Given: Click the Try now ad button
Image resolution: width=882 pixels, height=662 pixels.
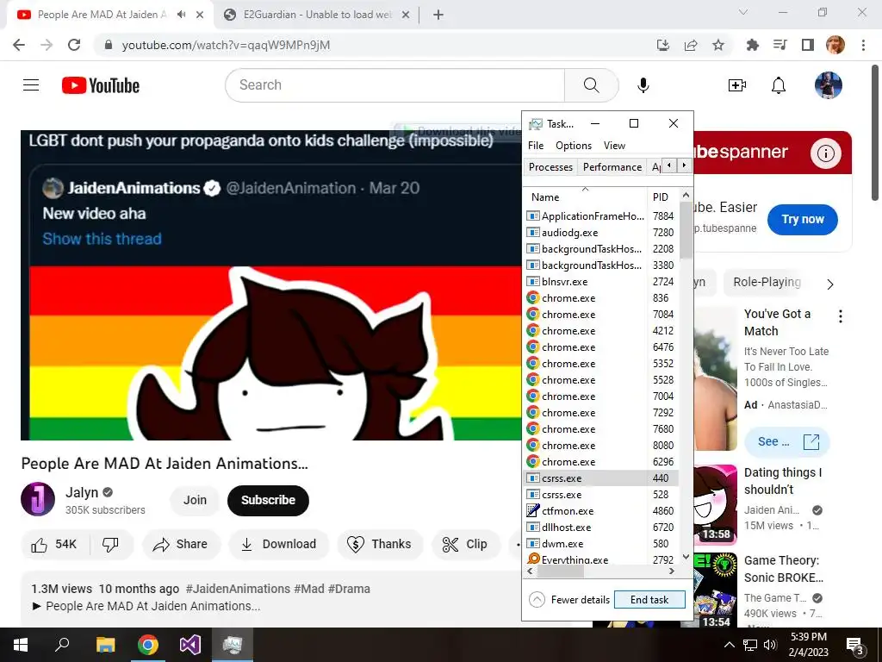Looking at the screenshot, I should coord(802,219).
